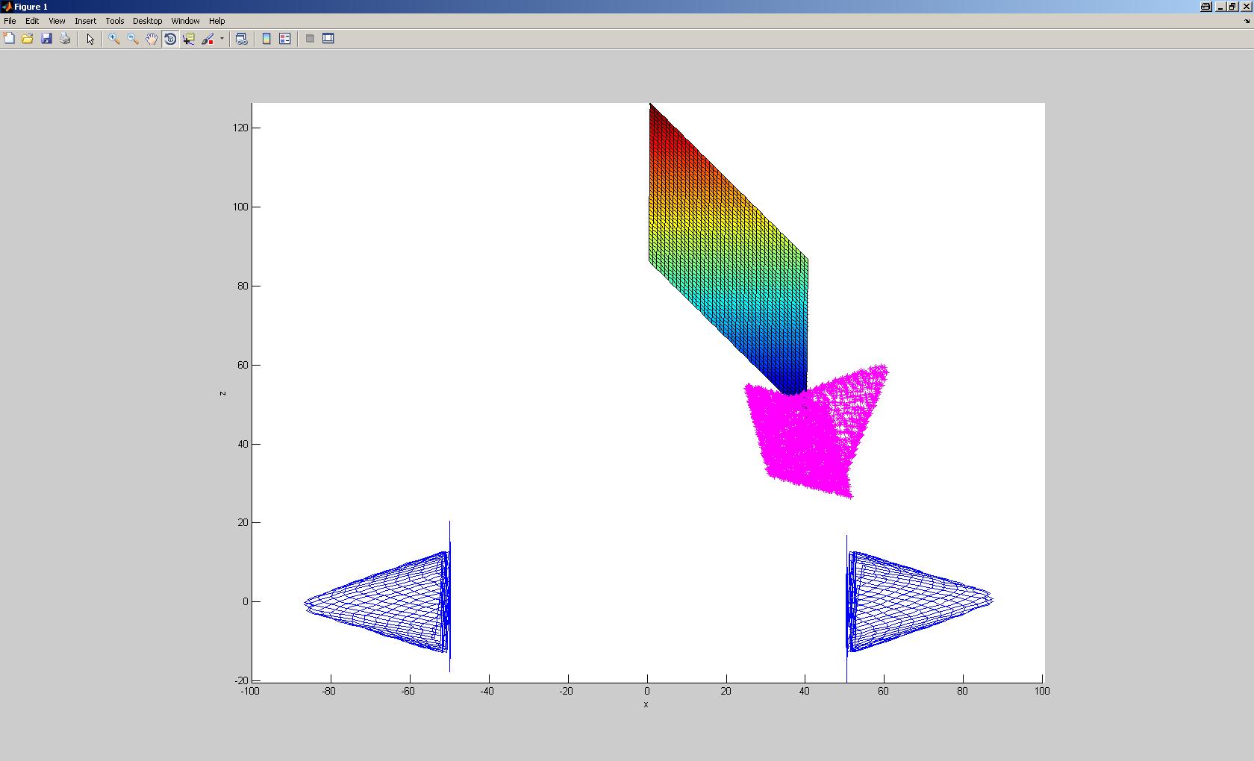Viewport: 1254px width, 761px height.
Task: Click the New Figure toolbar icon
Action: (9, 39)
